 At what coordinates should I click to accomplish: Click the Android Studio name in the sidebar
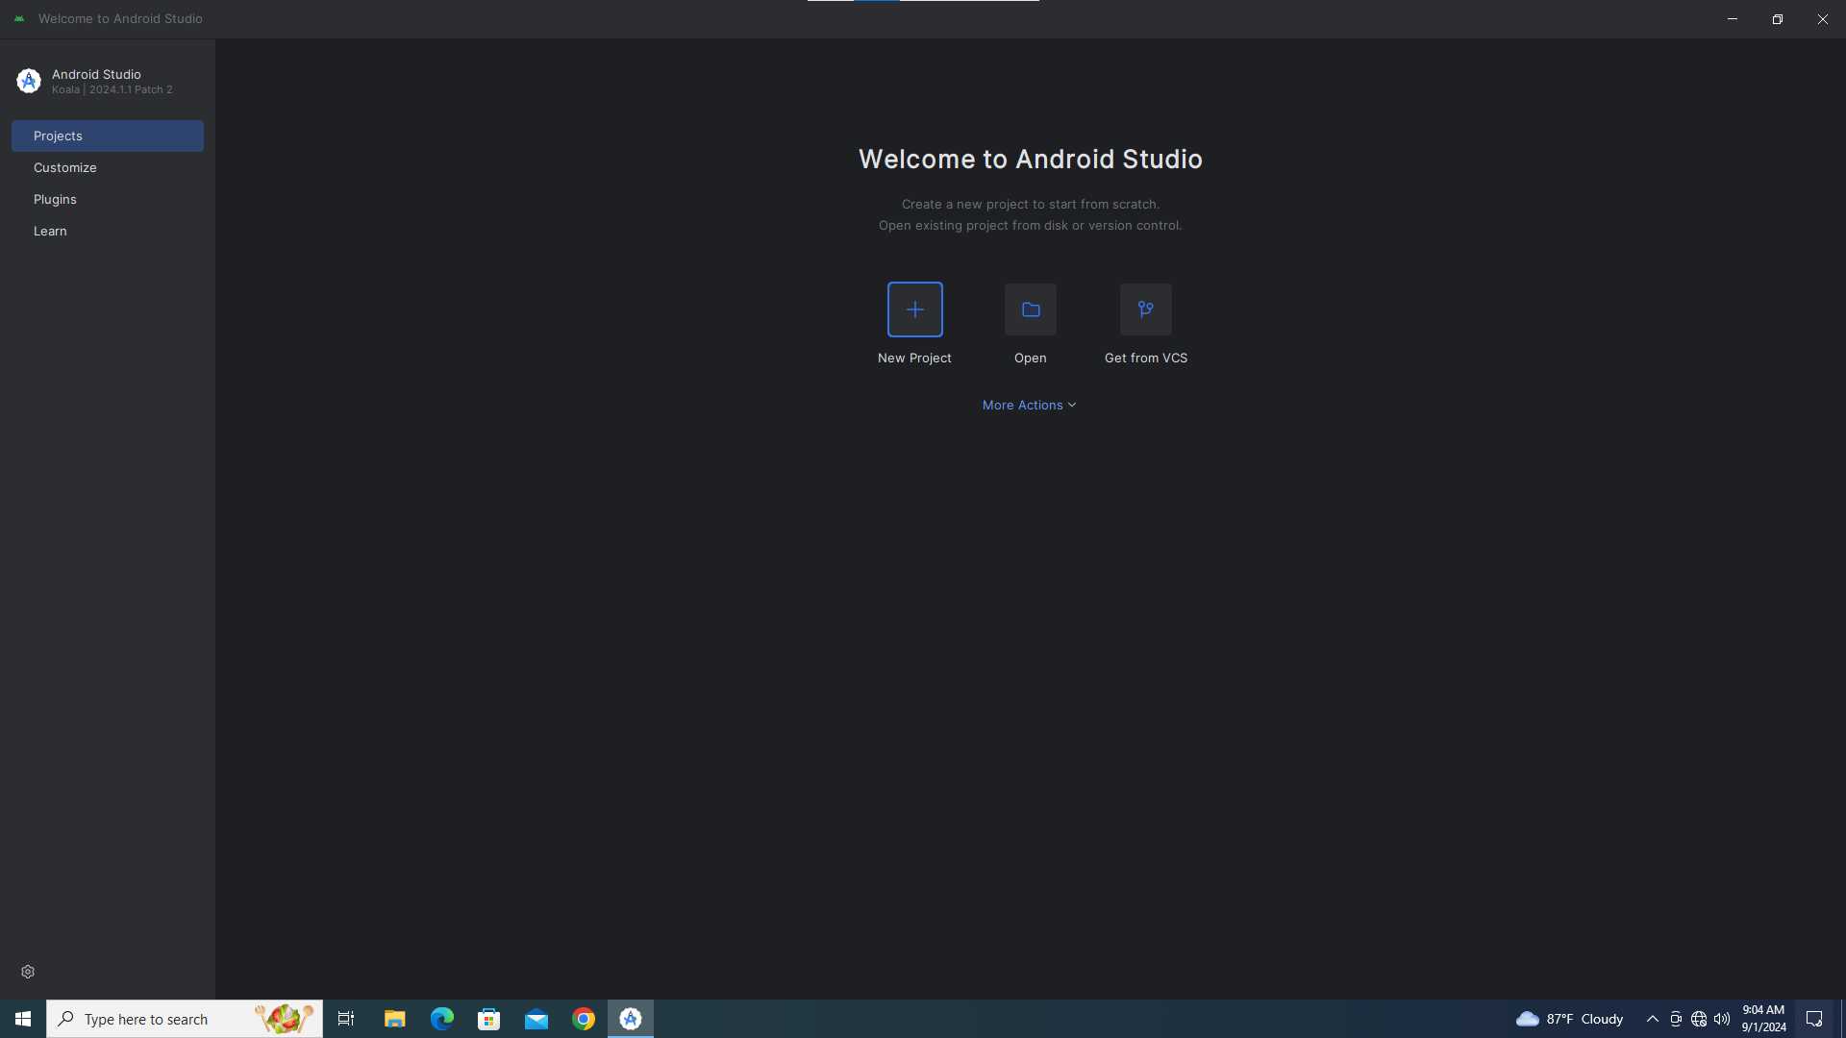pos(96,74)
